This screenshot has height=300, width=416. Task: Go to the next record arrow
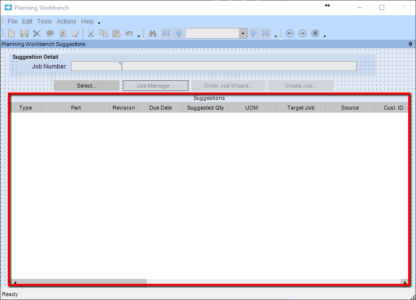(254, 33)
